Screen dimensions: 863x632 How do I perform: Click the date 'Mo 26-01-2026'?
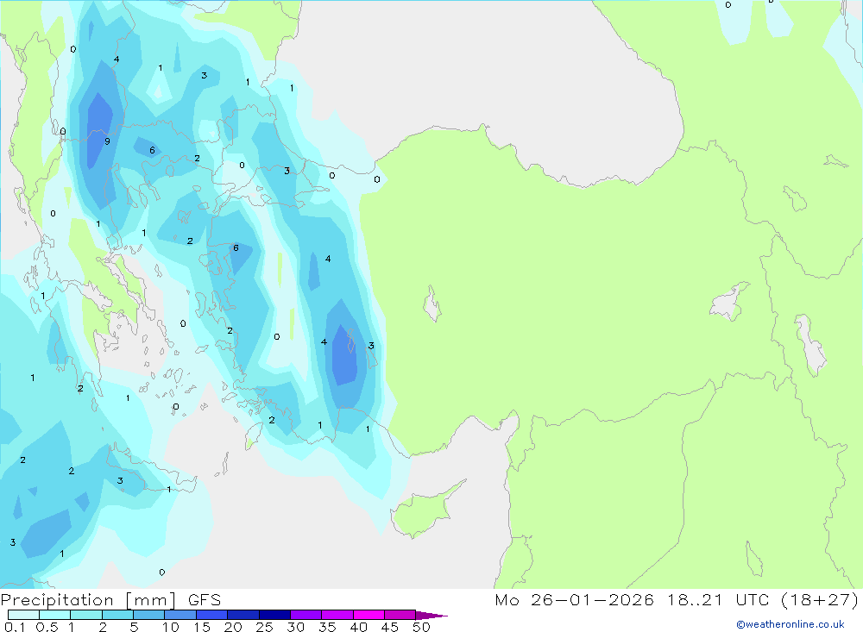click(574, 599)
